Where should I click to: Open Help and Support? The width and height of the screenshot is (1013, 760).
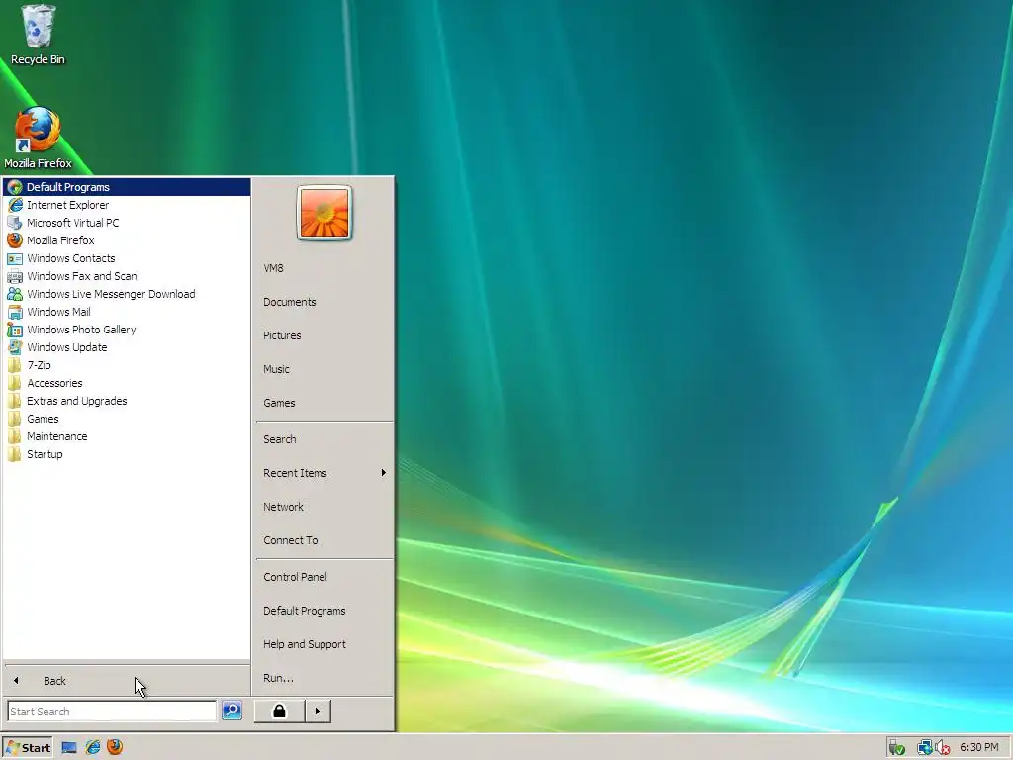point(324,644)
